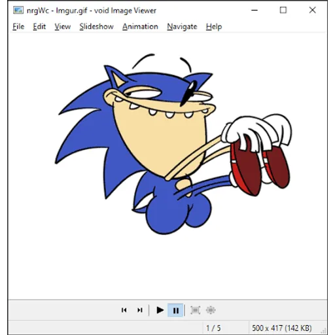335x335 pixels.
Task: Open the View menu
Action: pos(63,27)
